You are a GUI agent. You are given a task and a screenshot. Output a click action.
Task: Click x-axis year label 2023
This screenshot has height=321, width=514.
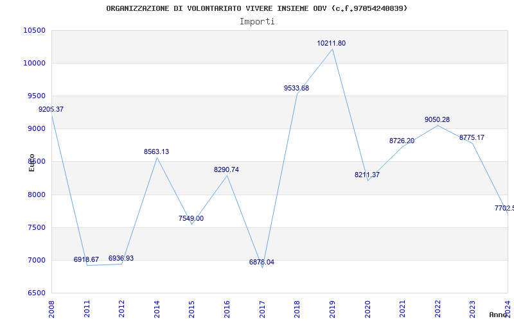point(473,309)
